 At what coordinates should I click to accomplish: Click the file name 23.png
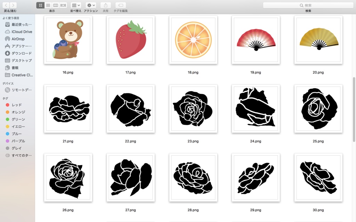(193, 141)
